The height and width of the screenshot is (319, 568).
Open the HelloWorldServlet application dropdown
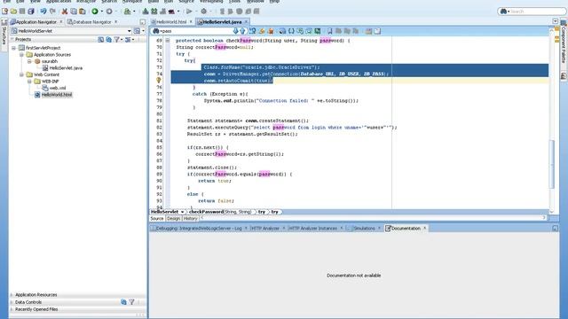[129, 31]
